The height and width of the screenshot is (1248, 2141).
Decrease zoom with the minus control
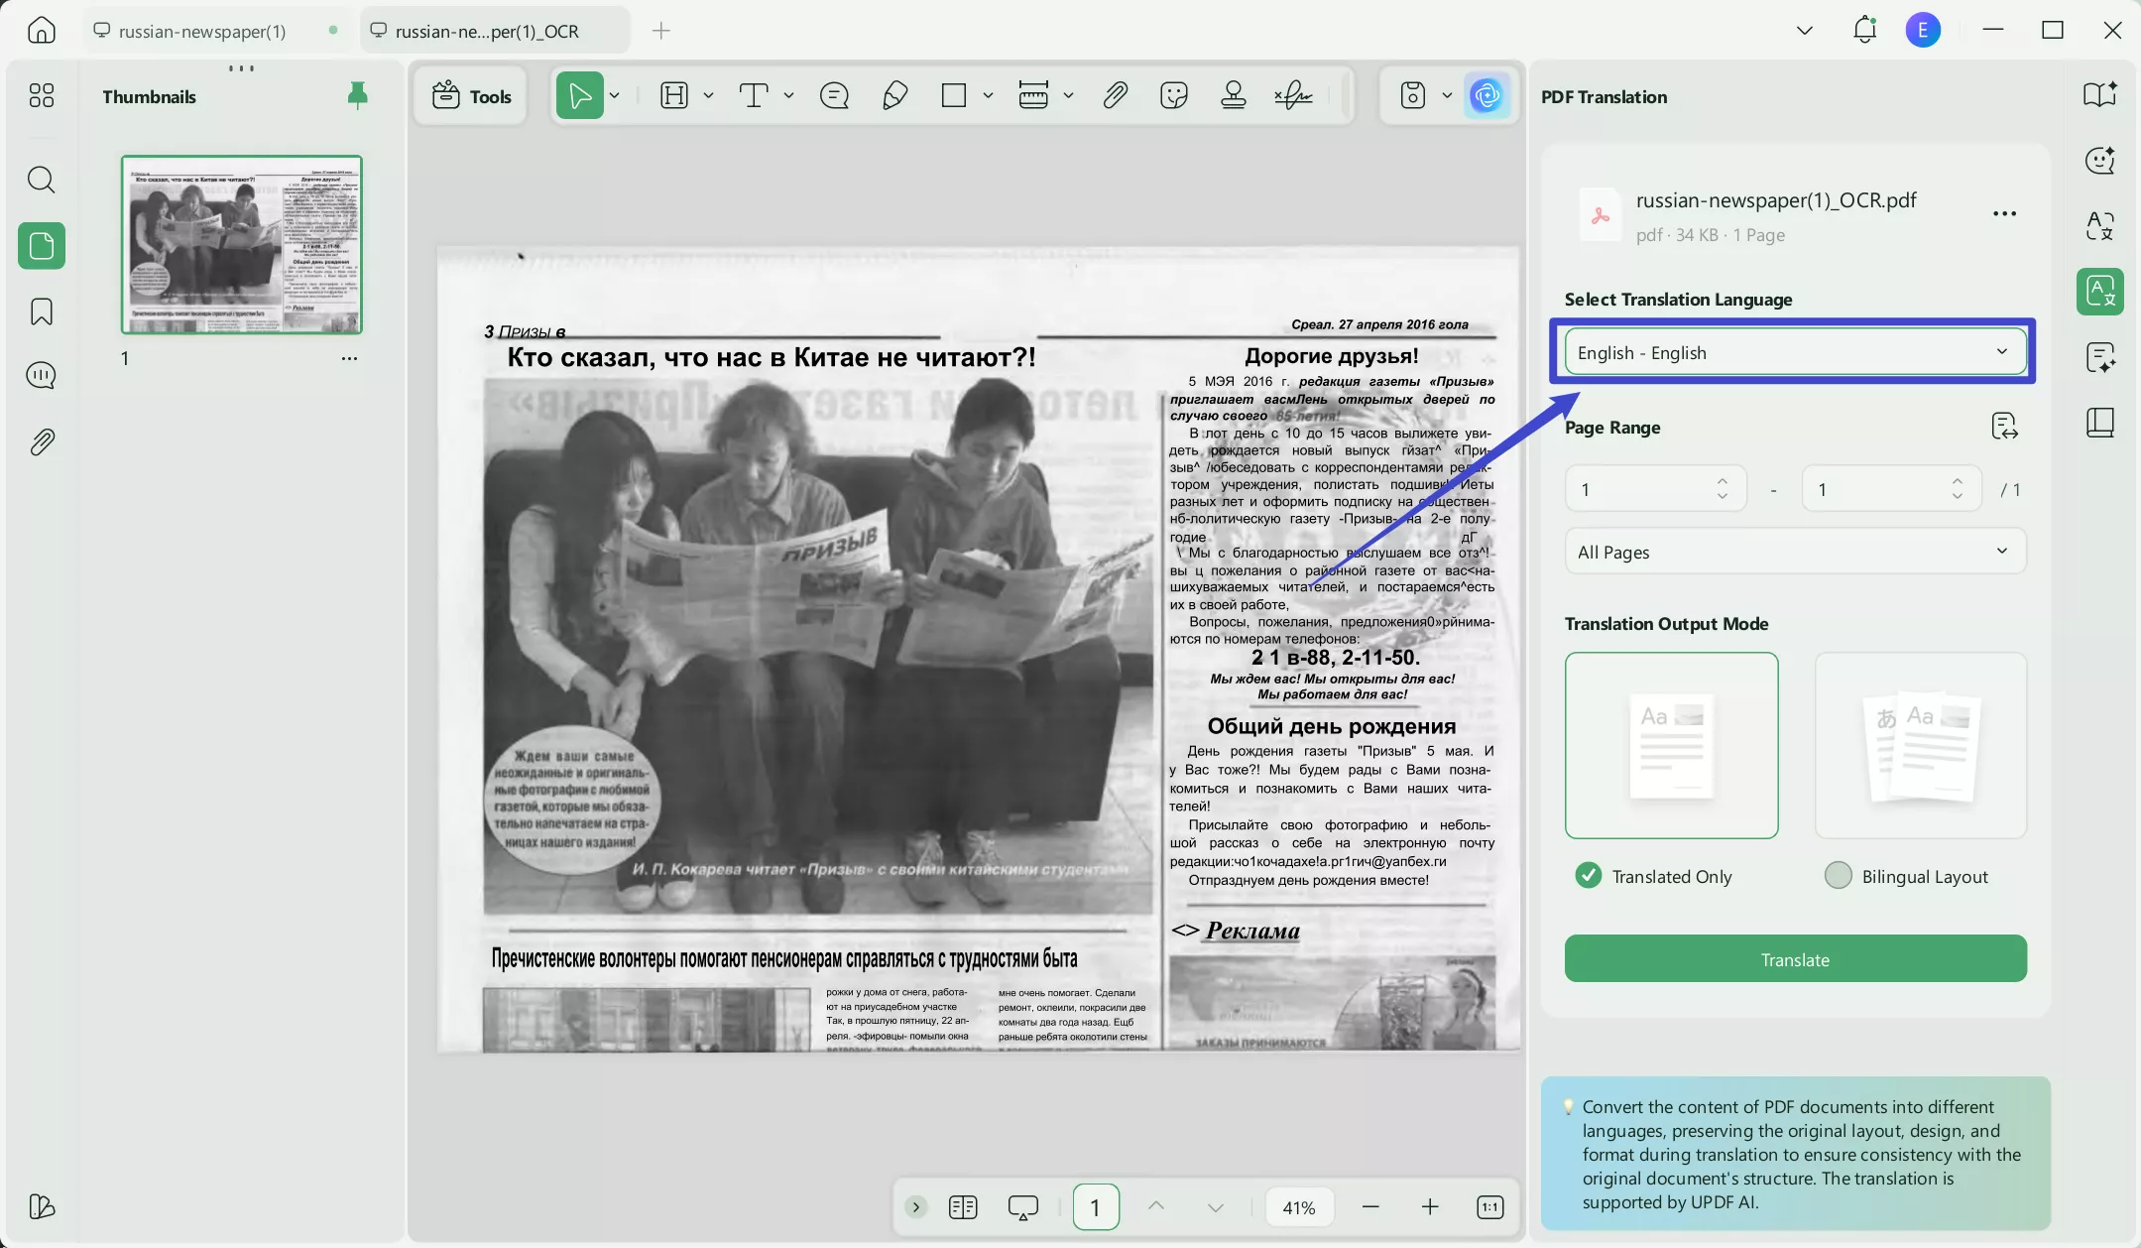[1369, 1207]
